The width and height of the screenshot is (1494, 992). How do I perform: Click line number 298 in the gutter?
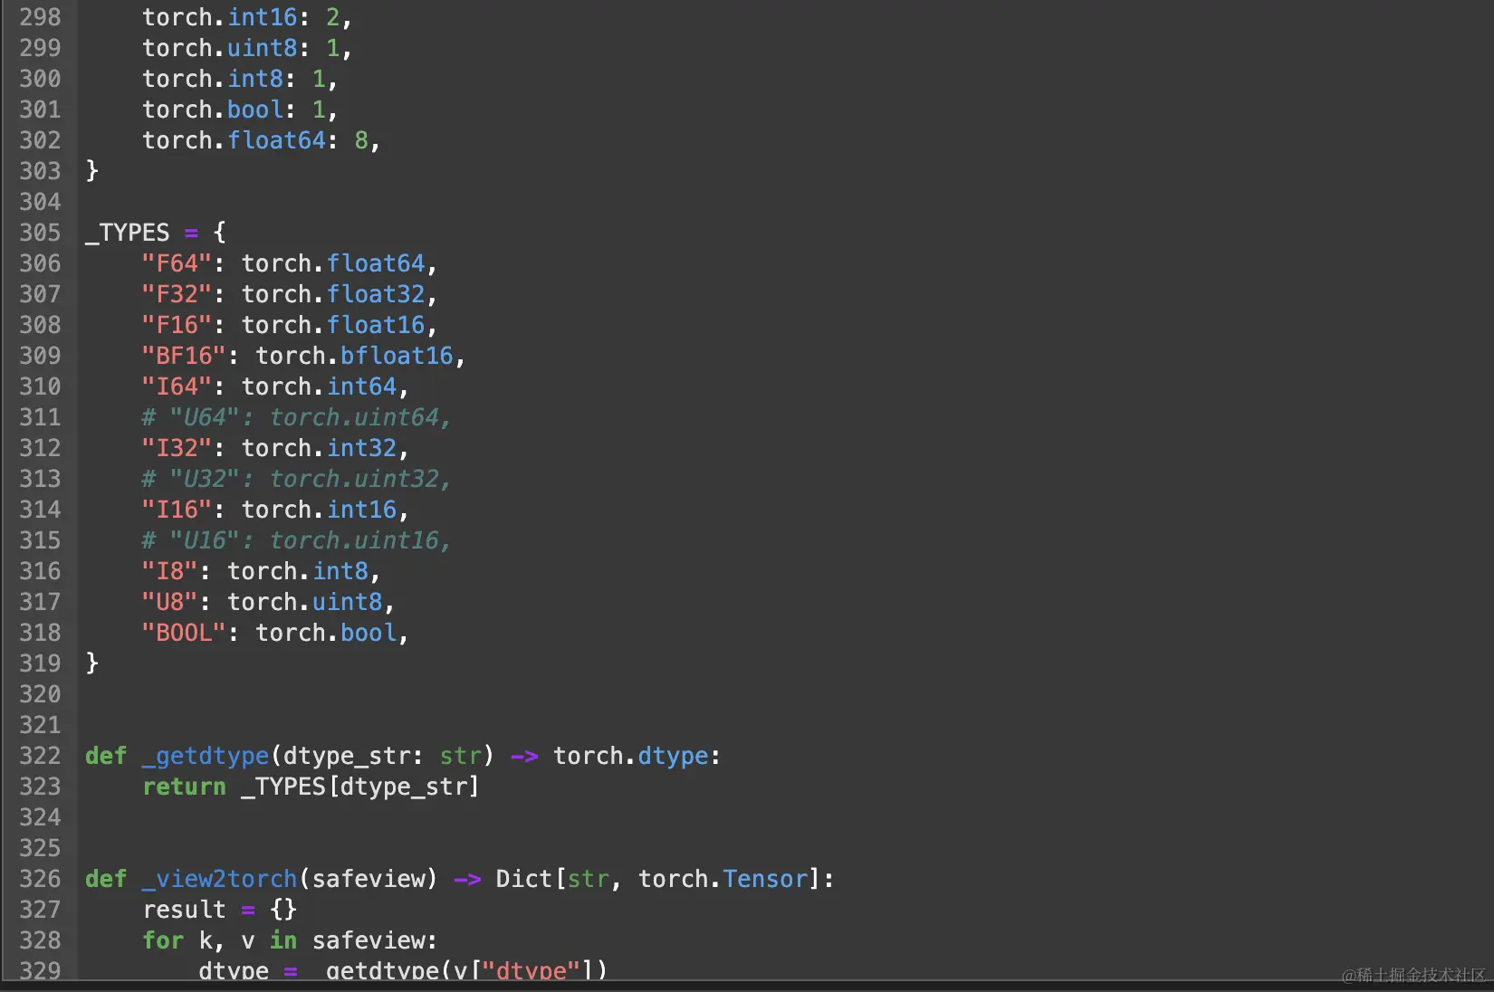(40, 17)
